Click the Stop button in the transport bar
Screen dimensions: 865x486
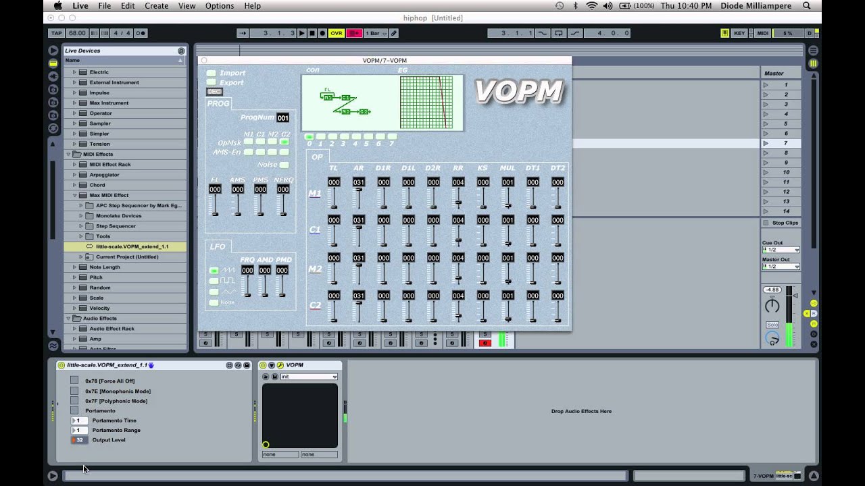[312, 33]
